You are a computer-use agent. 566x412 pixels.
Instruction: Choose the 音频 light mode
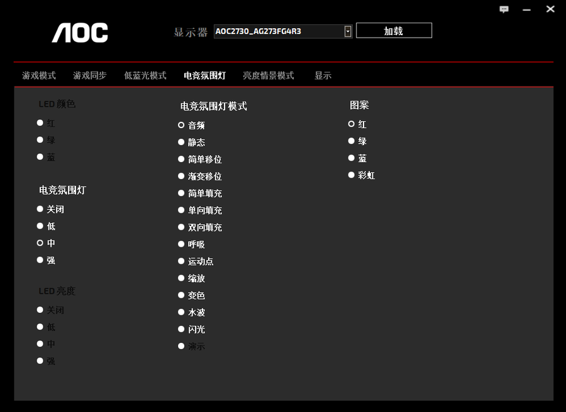pos(181,125)
